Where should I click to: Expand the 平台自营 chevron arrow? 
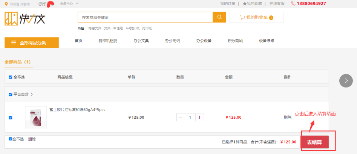click(32, 94)
